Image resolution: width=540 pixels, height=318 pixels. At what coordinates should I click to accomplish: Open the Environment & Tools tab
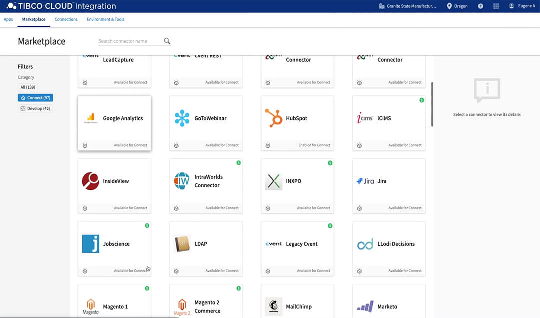(x=105, y=19)
